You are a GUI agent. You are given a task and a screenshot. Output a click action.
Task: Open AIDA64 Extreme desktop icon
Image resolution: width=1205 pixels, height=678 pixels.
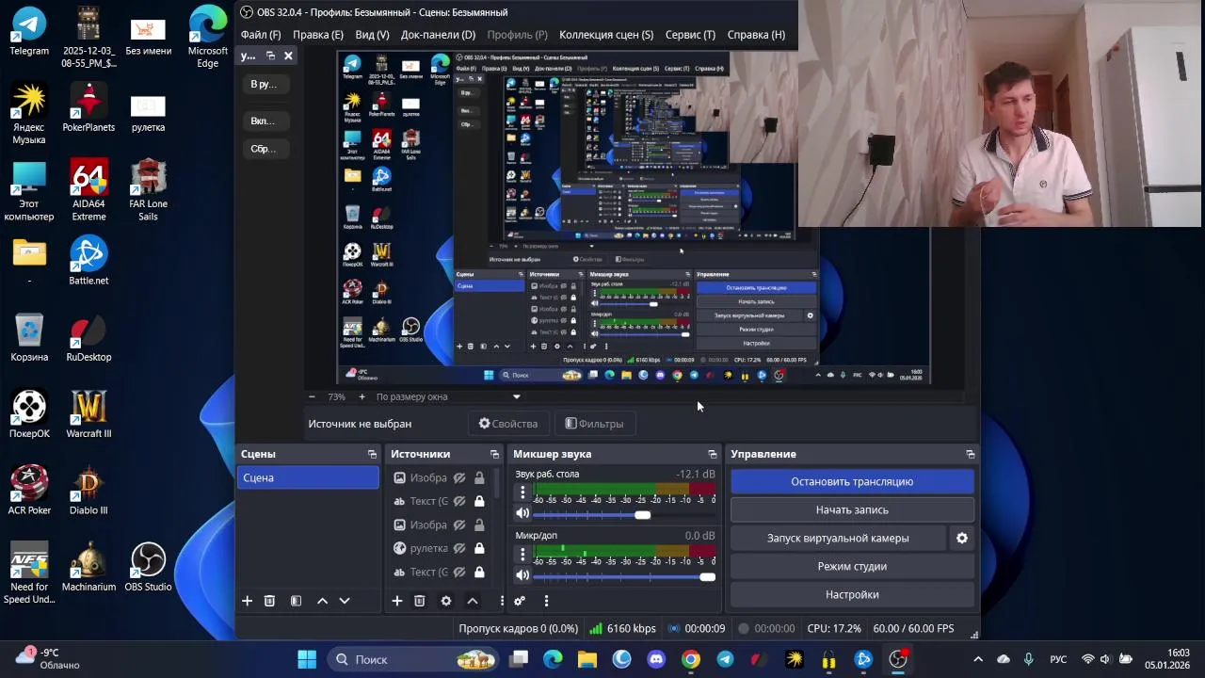pyautogui.click(x=88, y=190)
